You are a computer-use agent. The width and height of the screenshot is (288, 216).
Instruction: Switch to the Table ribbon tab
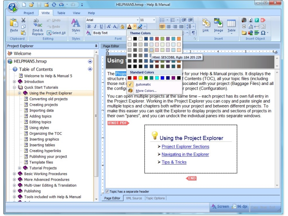tap(61, 13)
